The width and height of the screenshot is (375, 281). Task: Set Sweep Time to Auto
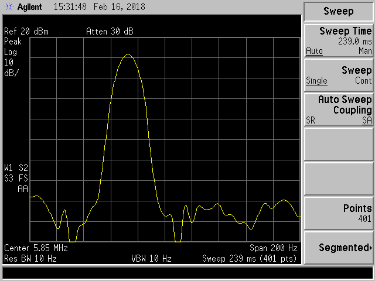click(314, 52)
